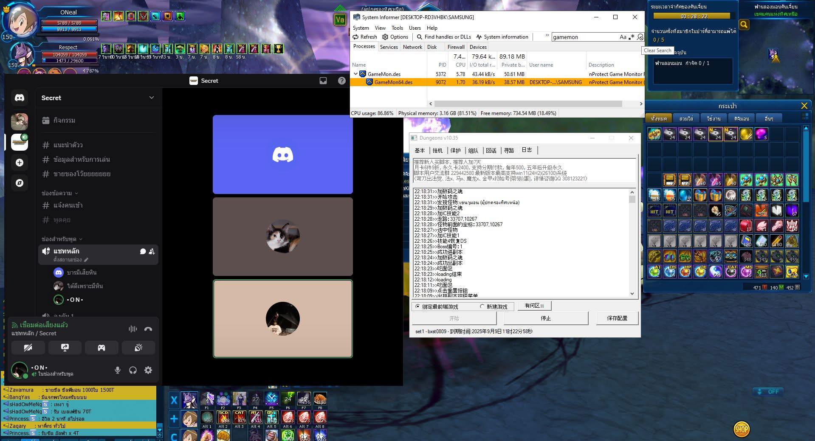Collapse the GameMon.des process tree
Image resolution: width=815 pixels, height=441 pixels.
point(356,74)
